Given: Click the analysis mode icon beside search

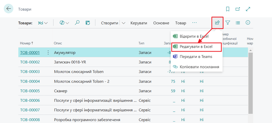Looking at the screenshot, I should (x=88, y=23).
